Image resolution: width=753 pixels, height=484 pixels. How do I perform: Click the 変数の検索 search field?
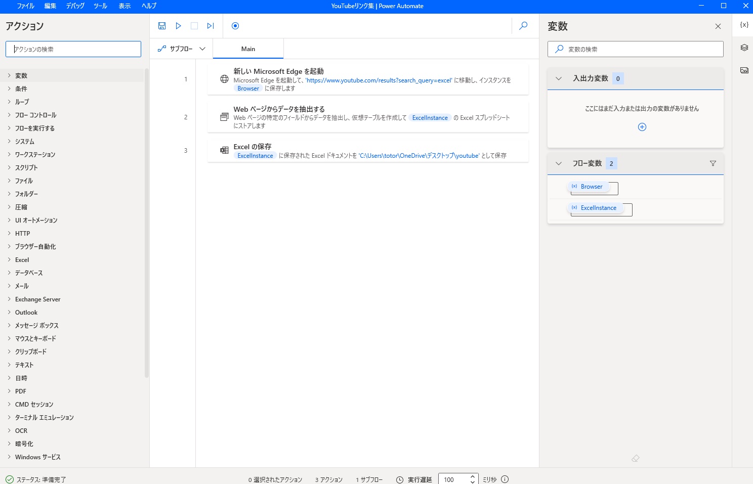(x=636, y=49)
